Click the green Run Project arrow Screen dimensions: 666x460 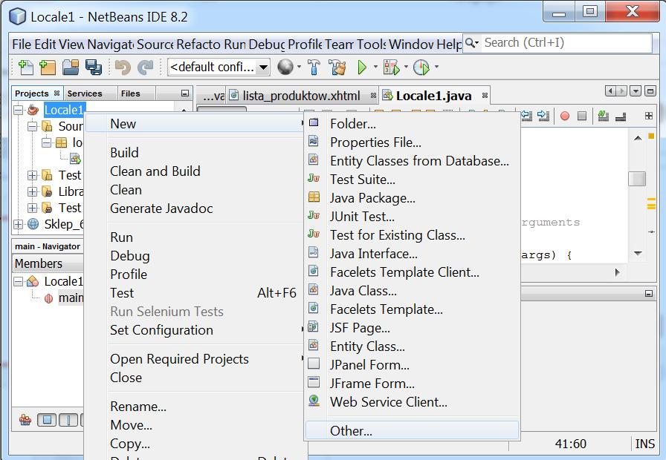(362, 67)
